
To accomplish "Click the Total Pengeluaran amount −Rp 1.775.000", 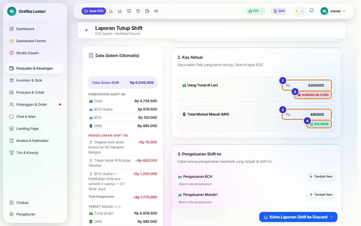I will pyautogui.click(x=145, y=197).
